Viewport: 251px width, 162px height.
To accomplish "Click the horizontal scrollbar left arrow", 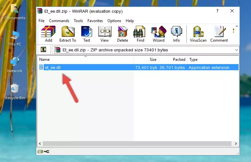I will click(x=40, y=144).
